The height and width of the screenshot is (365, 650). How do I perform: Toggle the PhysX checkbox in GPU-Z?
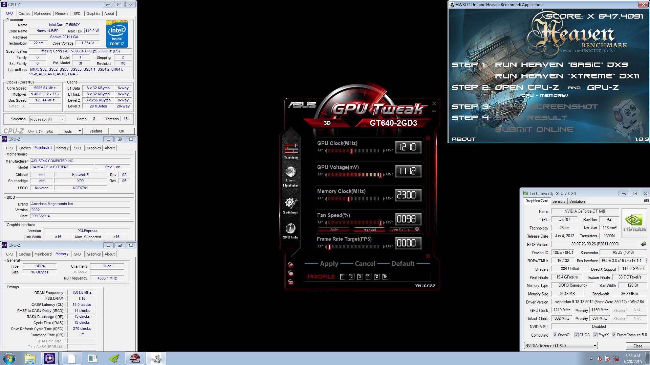click(x=595, y=335)
